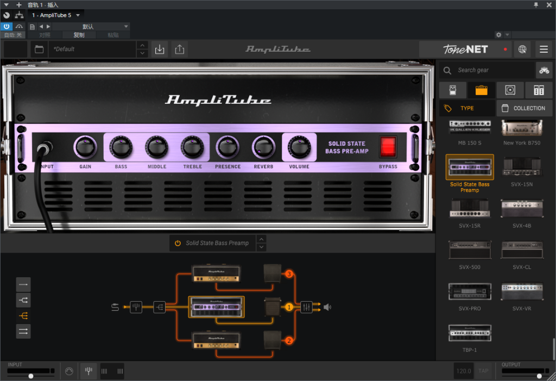Open the ToneNET panel

coord(465,49)
